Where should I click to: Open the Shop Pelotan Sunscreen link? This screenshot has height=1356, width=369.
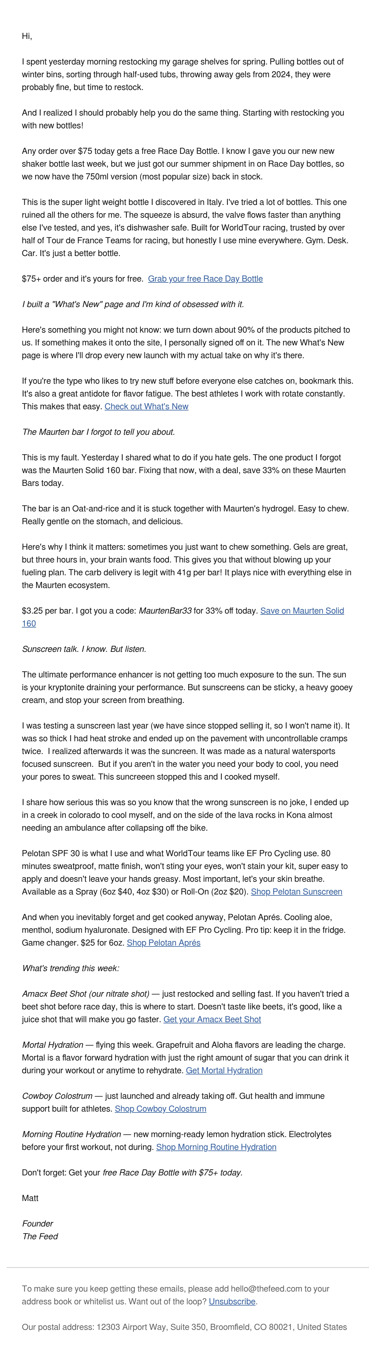pos(296,891)
